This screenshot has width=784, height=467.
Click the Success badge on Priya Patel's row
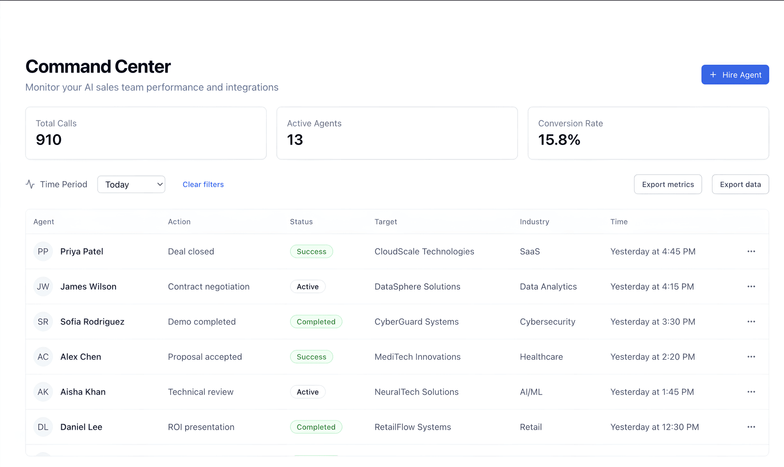(x=311, y=251)
